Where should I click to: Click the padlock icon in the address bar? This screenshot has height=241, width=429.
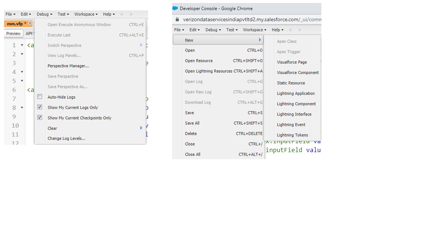pyautogui.click(x=177, y=19)
